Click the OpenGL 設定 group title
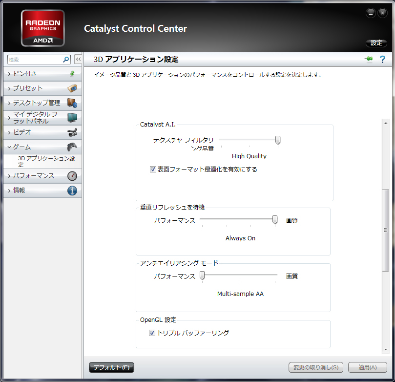This screenshot has height=382, width=395. [158, 320]
